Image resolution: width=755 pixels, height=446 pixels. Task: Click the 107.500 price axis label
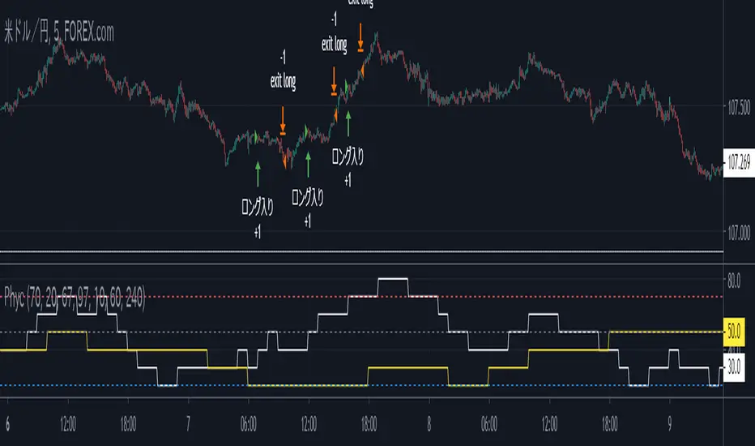[x=739, y=108]
